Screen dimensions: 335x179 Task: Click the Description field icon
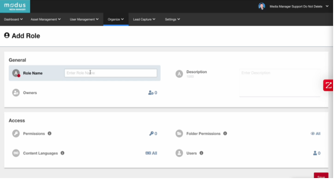pyautogui.click(x=179, y=74)
